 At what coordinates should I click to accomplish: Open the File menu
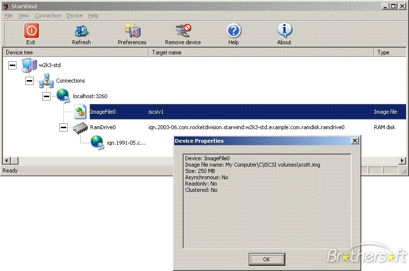coord(8,16)
